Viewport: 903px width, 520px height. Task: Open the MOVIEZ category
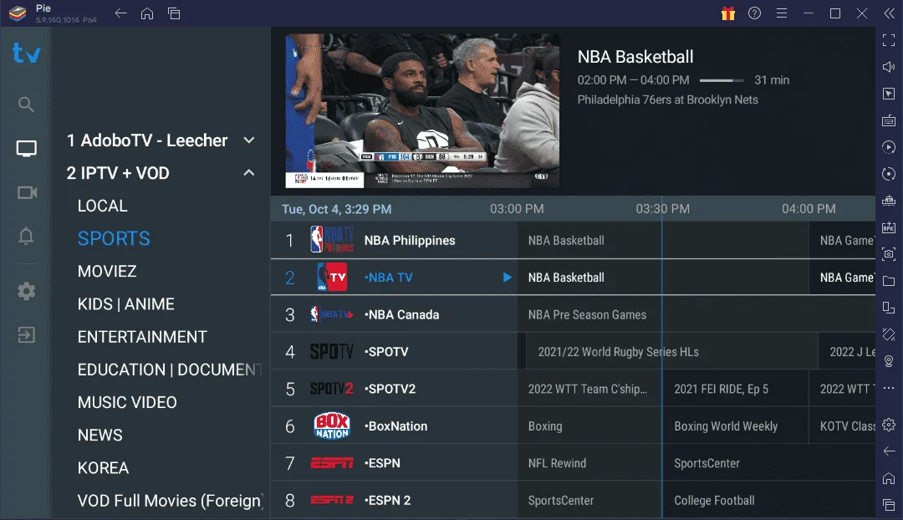107,271
